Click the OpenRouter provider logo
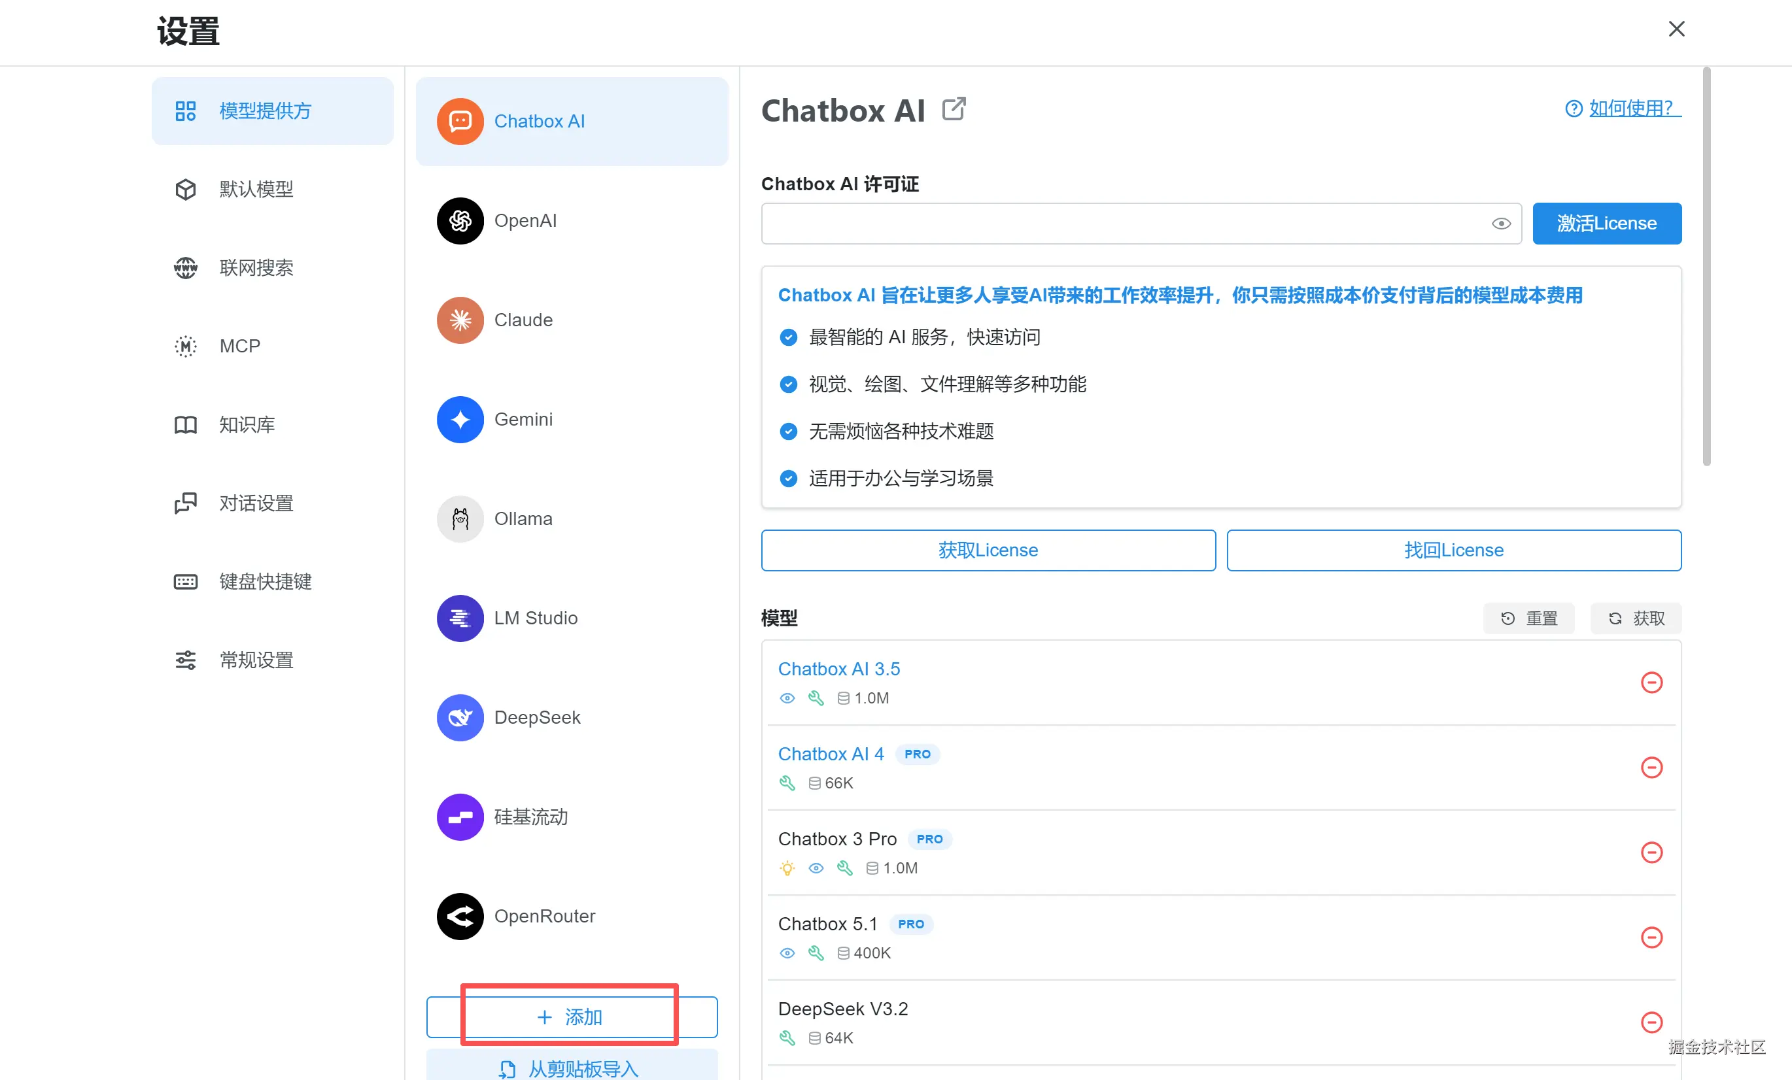 click(x=460, y=917)
